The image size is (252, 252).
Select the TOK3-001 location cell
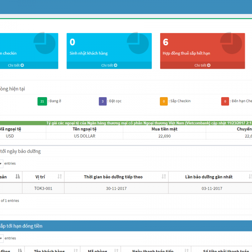tap(43, 188)
